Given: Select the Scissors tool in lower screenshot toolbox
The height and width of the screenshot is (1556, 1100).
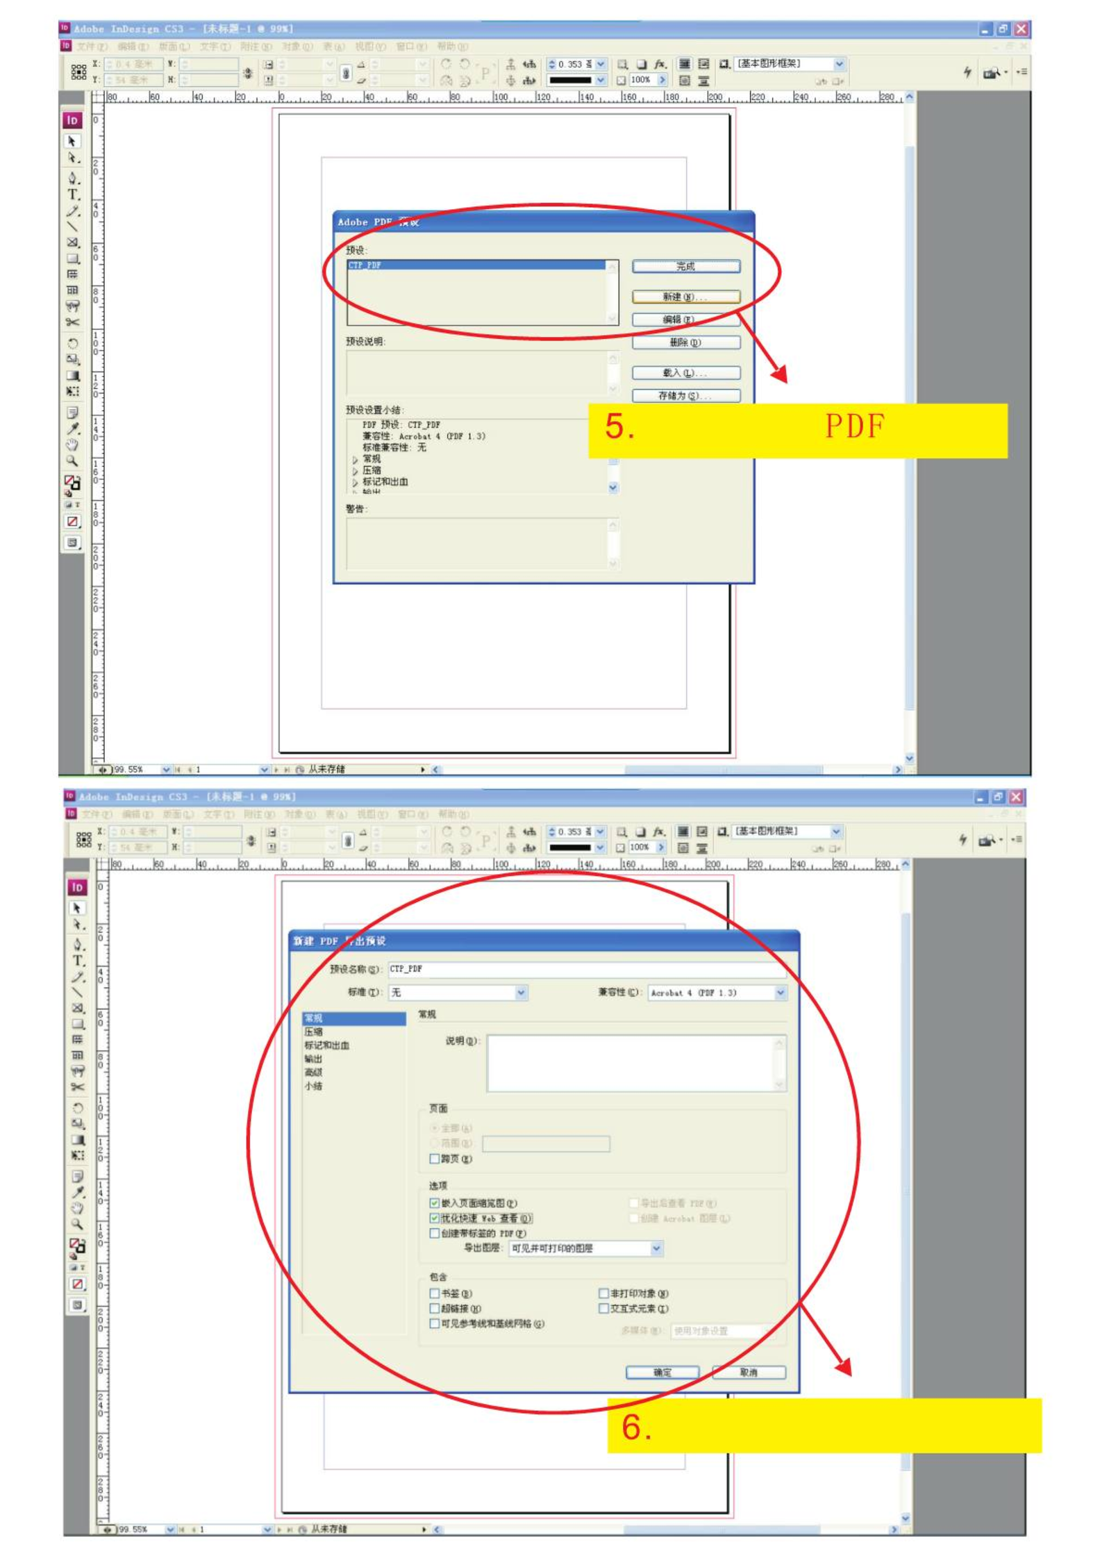Looking at the screenshot, I should click(76, 1087).
